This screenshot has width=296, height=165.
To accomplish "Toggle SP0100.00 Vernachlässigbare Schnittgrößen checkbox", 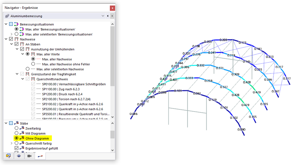I will click(33, 84).
